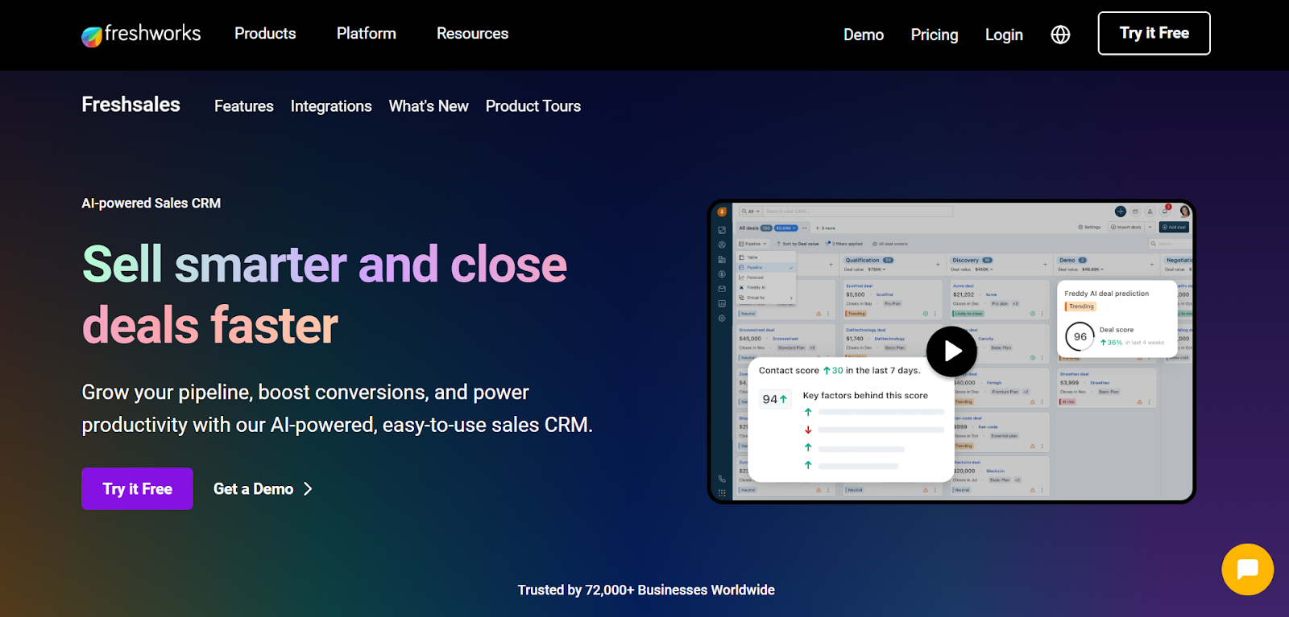Open the Pipeline view dropdown in preview

[753, 244]
